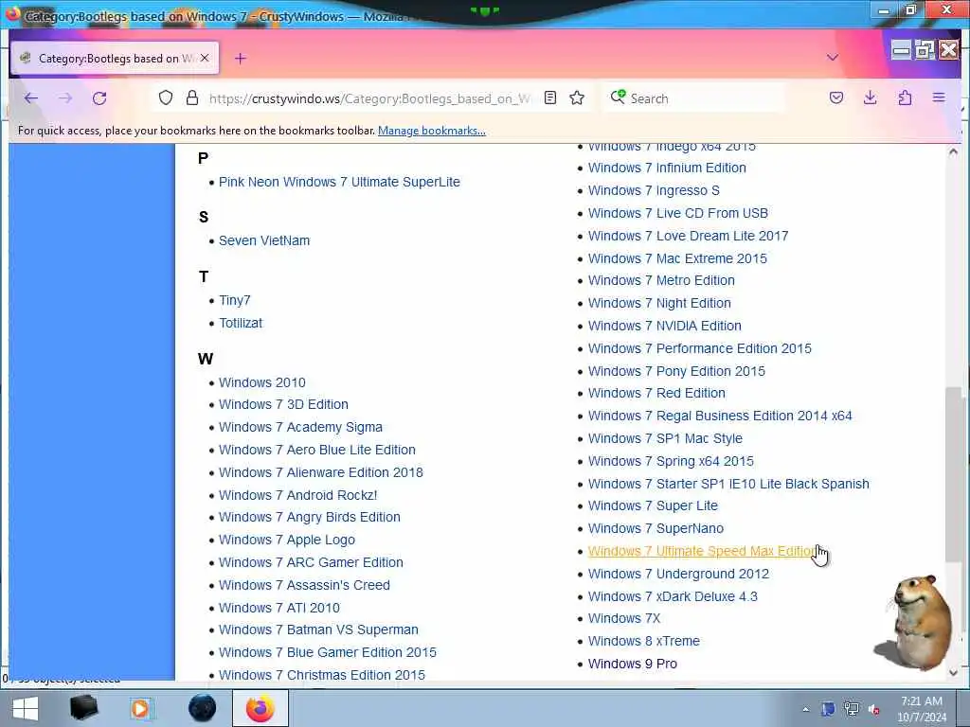970x727 pixels.
Task: Open Windows 7 Alienware Edition 2018
Action: pyautogui.click(x=320, y=472)
